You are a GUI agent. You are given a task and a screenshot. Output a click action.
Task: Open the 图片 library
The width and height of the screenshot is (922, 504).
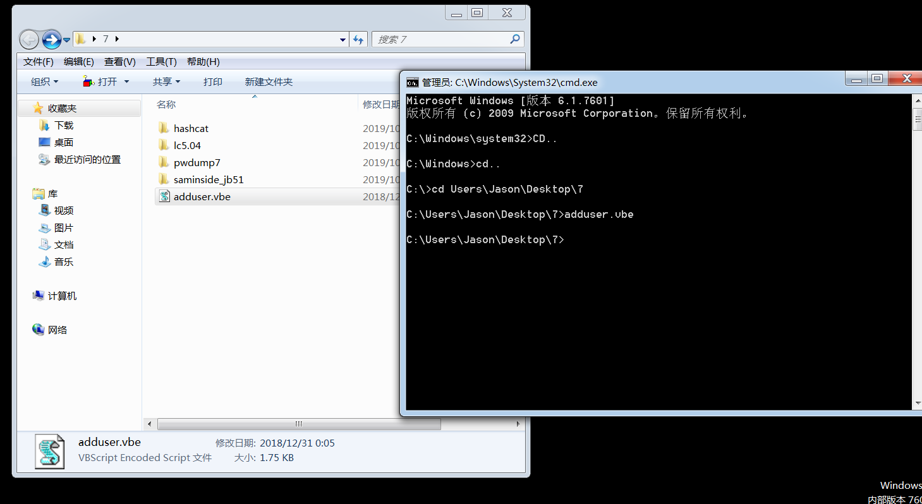click(x=64, y=227)
